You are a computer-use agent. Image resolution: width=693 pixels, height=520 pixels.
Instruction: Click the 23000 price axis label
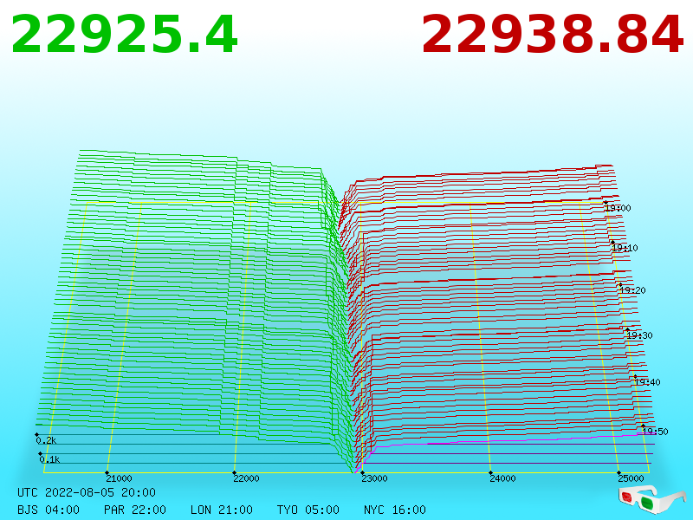[x=374, y=478]
